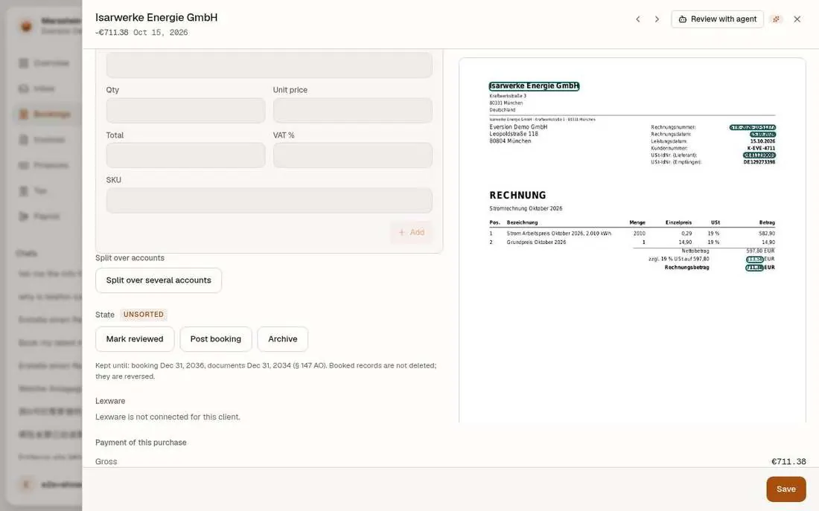
Task: Click the Mark reviewed button
Action: click(x=135, y=339)
